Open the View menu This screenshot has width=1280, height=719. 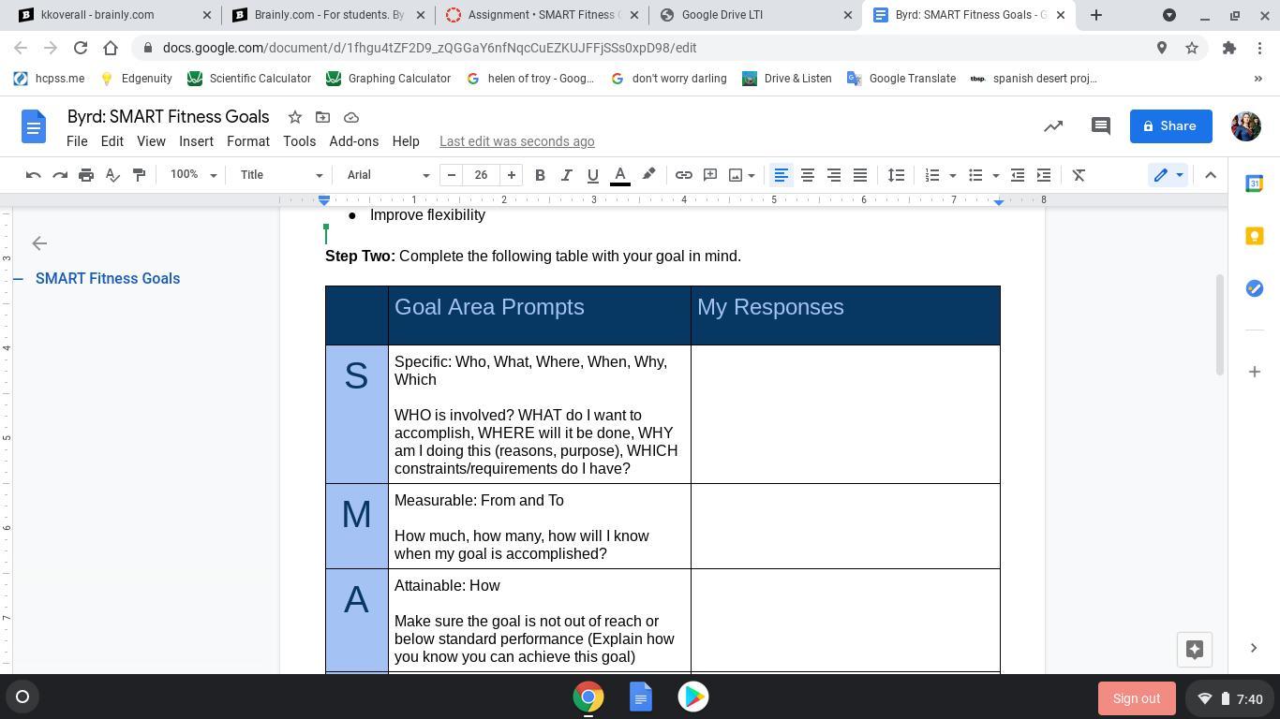(151, 141)
